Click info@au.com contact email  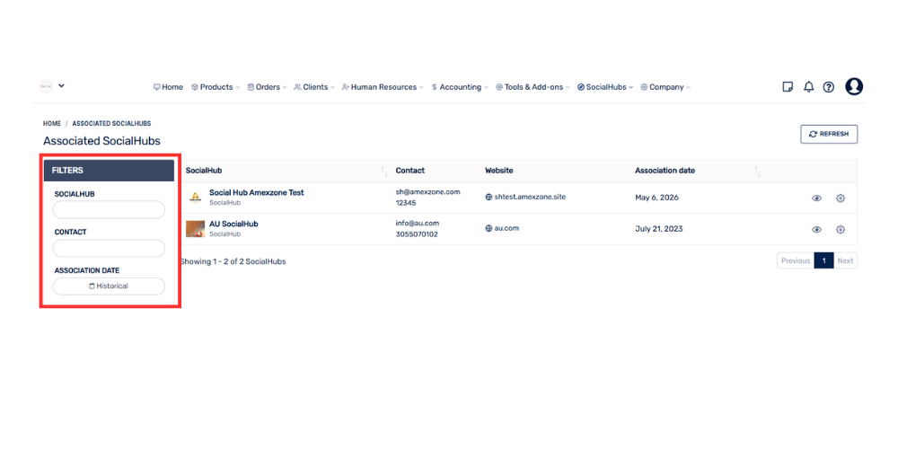point(417,223)
